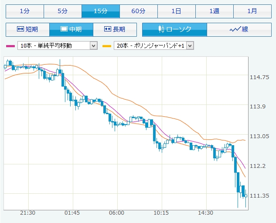The height and width of the screenshot is (223, 276).
Task: Open the 20本 ボリンジャーバンド+1 dropdown
Action: [x=154, y=46]
